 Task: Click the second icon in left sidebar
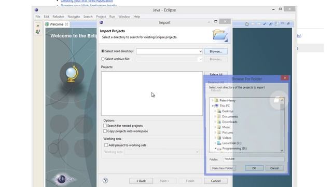pos(38,32)
